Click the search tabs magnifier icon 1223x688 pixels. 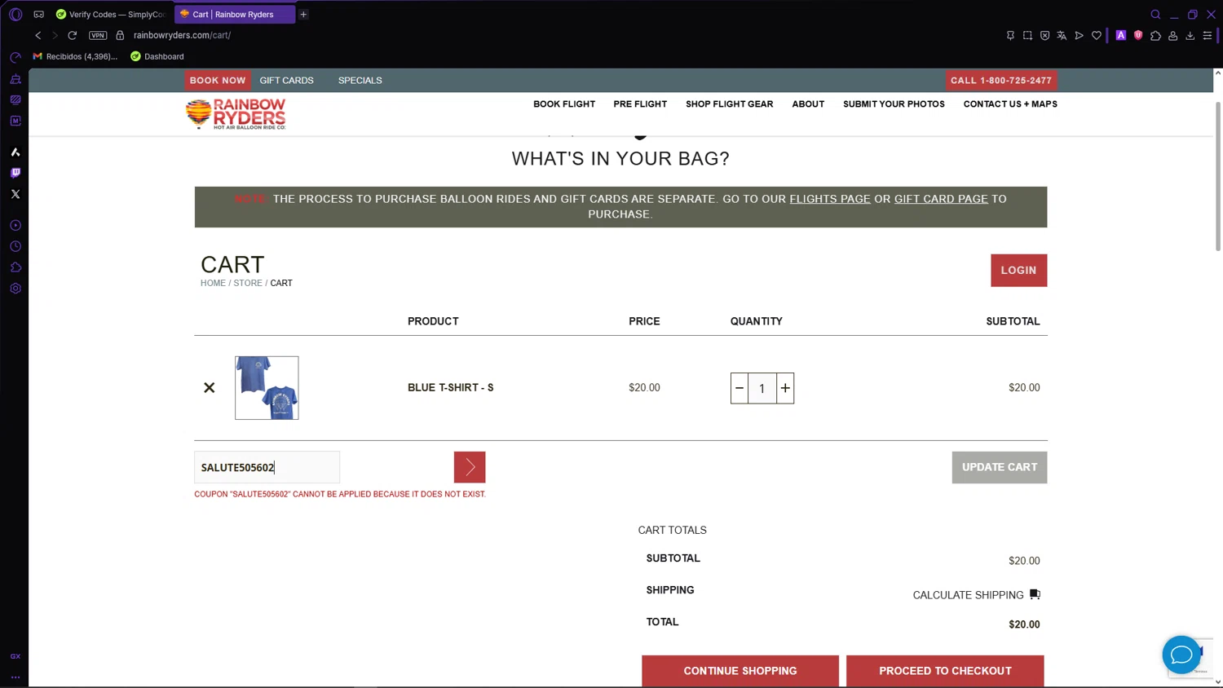(x=1155, y=15)
